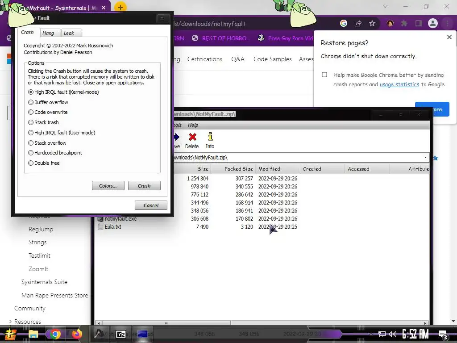The width and height of the screenshot is (457, 343).
Task: Click Cancel in the NotMyFault dialog
Action: point(151,205)
